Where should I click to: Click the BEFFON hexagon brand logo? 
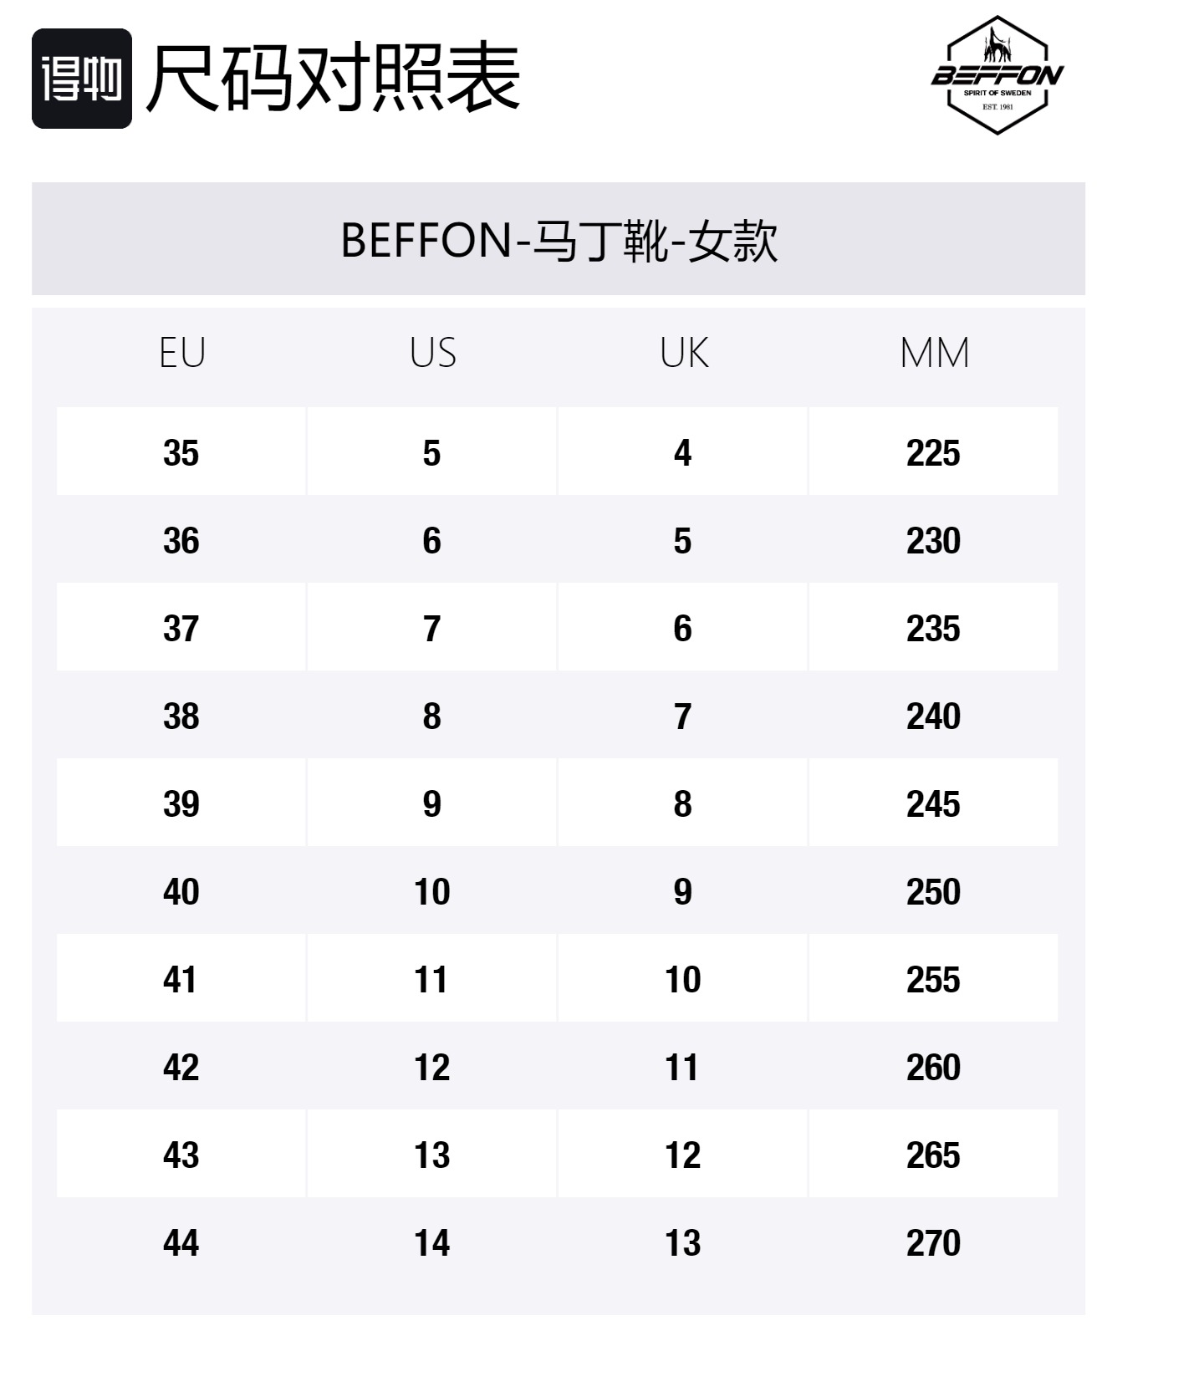pyautogui.click(x=997, y=75)
